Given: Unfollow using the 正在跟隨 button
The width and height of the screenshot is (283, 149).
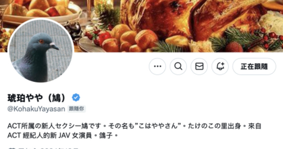Looking at the screenshot, I should 254,67.
